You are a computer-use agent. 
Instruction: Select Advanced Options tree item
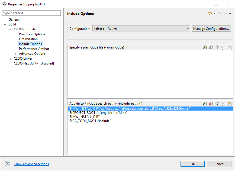tap(32, 54)
